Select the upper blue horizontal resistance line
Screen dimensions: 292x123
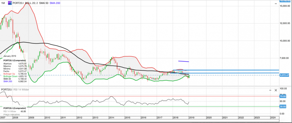[x=226, y=70]
